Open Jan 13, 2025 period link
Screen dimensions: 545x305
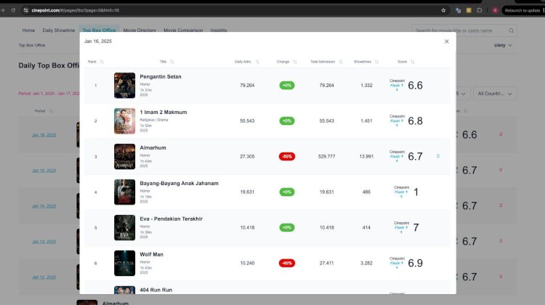pos(44,242)
